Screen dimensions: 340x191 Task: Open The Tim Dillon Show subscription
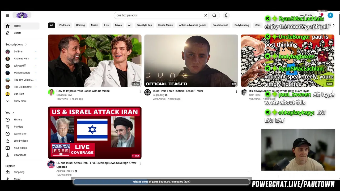[x=22, y=80]
